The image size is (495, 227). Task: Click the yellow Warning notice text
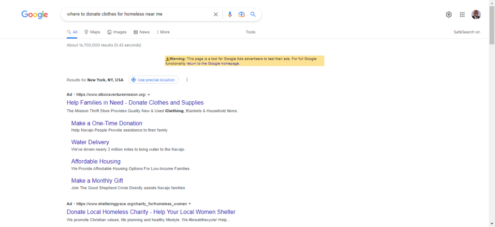244,61
